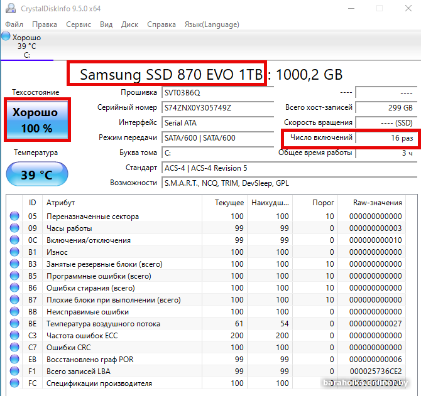Select the Включения/отключения attribute name
Image resolution: width=421 pixels, height=396 pixels.
(89, 240)
